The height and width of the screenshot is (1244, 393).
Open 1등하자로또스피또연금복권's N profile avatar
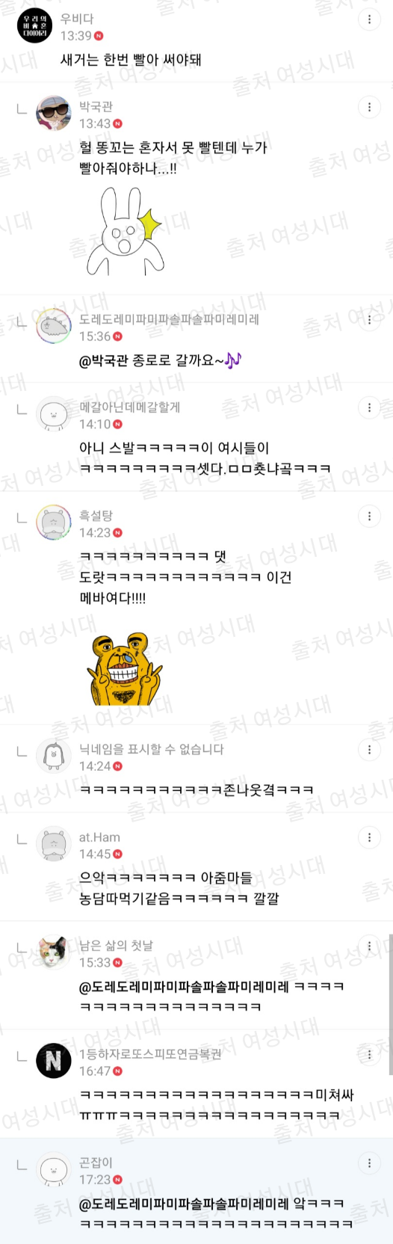54,1062
